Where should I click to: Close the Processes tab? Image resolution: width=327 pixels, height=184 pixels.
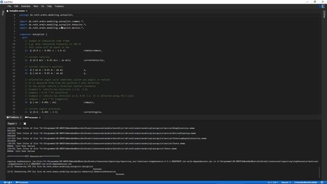(x=40, y=118)
